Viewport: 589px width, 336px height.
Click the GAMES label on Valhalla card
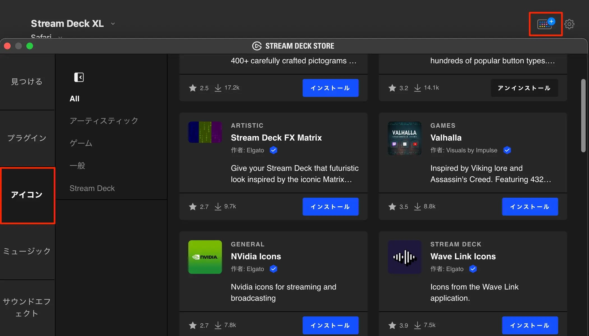click(x=443, y=125)
